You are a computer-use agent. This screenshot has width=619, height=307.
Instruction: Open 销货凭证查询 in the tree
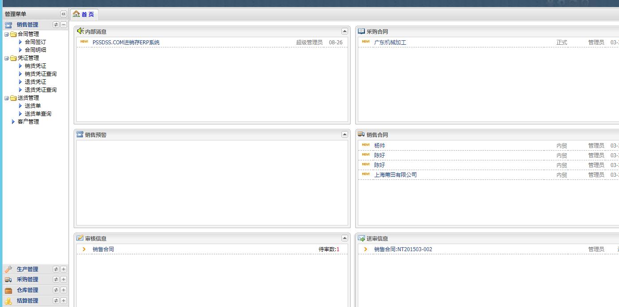point(40,74)
